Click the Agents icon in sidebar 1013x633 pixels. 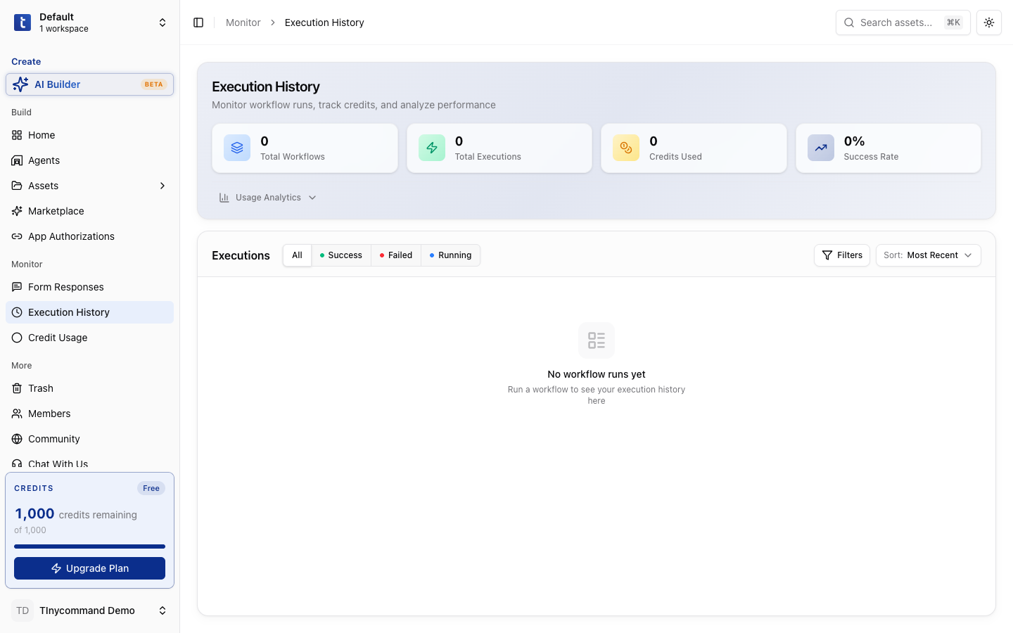click(x=17, y=160)
